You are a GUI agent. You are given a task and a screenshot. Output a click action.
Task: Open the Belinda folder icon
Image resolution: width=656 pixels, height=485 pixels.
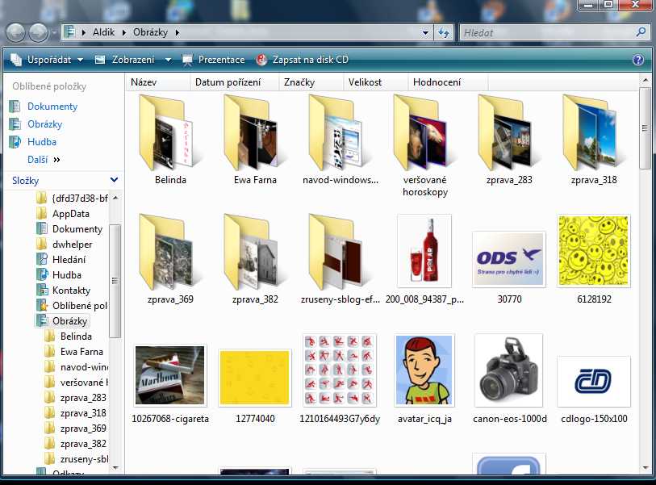[x=169, y=131]
